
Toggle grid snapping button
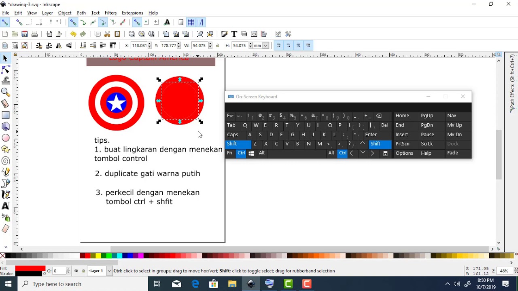click(191, 22)
